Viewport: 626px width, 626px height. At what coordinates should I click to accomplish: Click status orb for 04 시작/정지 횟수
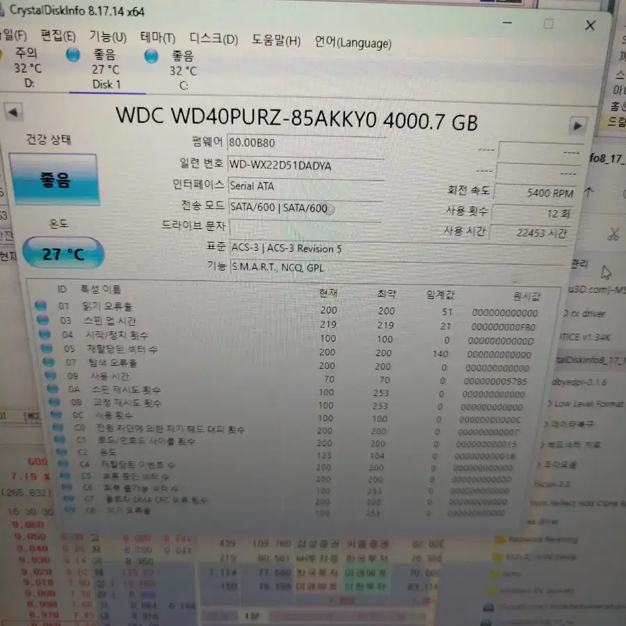(x=45, y=334)
